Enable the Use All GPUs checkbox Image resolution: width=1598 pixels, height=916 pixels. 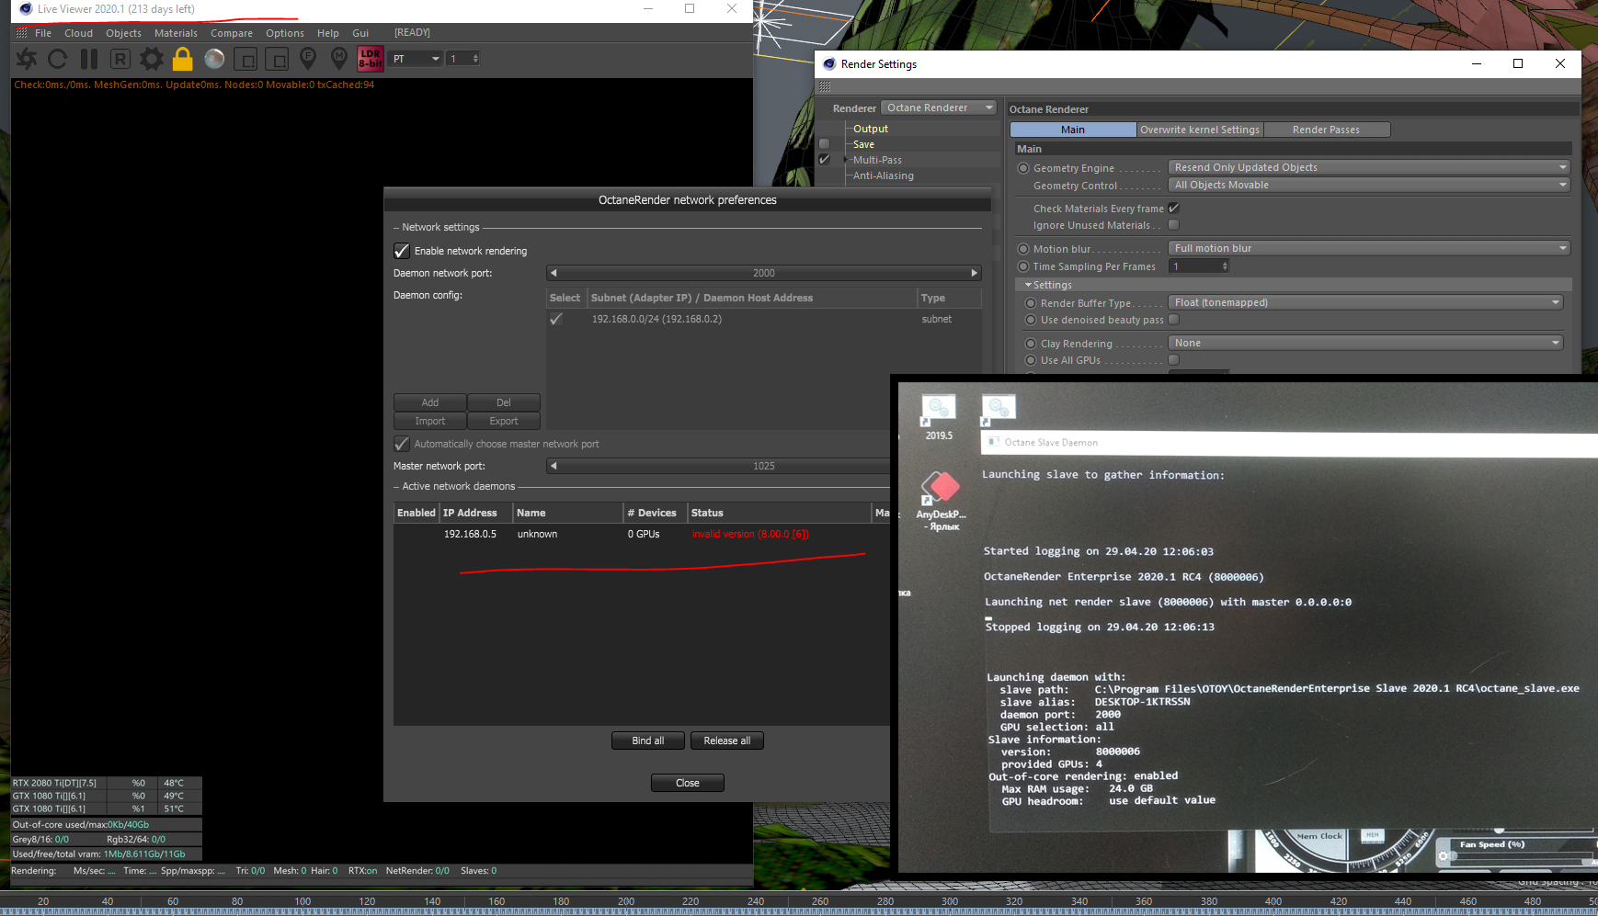[x=1174, y=360]
